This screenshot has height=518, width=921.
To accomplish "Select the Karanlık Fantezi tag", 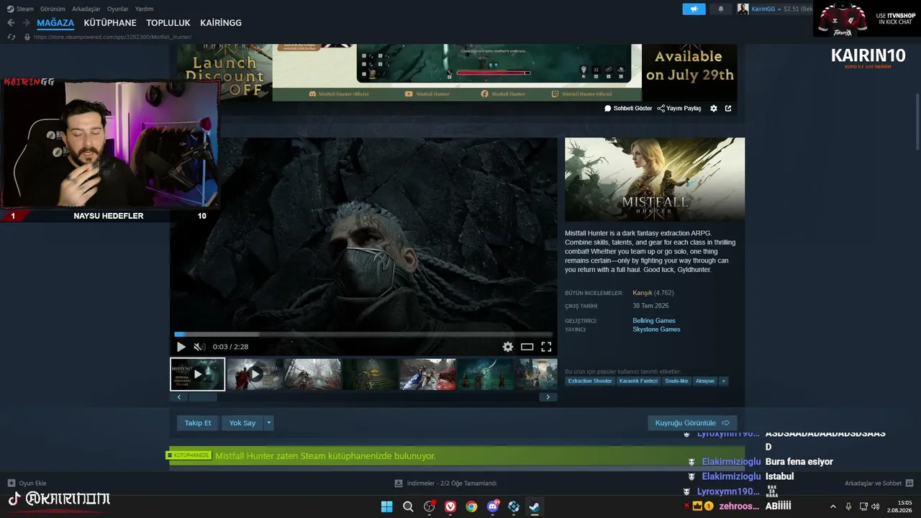I will (x=638, y=381).
